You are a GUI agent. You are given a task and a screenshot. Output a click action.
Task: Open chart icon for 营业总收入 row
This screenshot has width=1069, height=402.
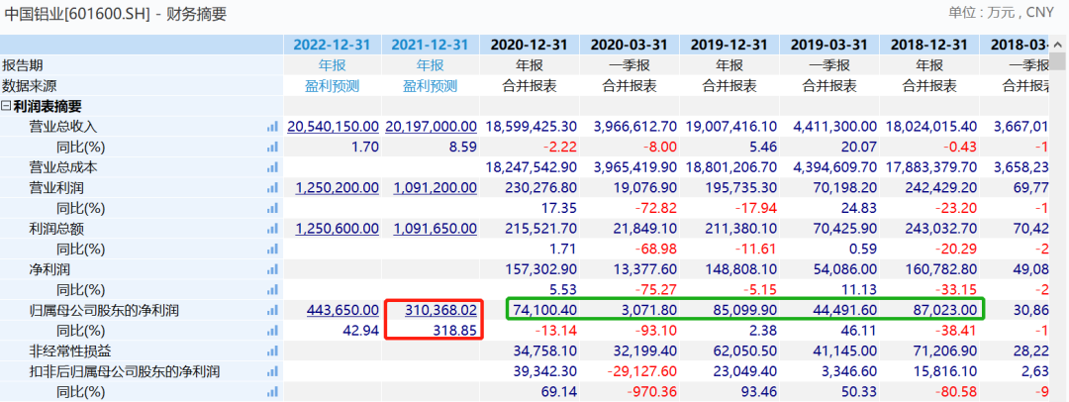273,127
